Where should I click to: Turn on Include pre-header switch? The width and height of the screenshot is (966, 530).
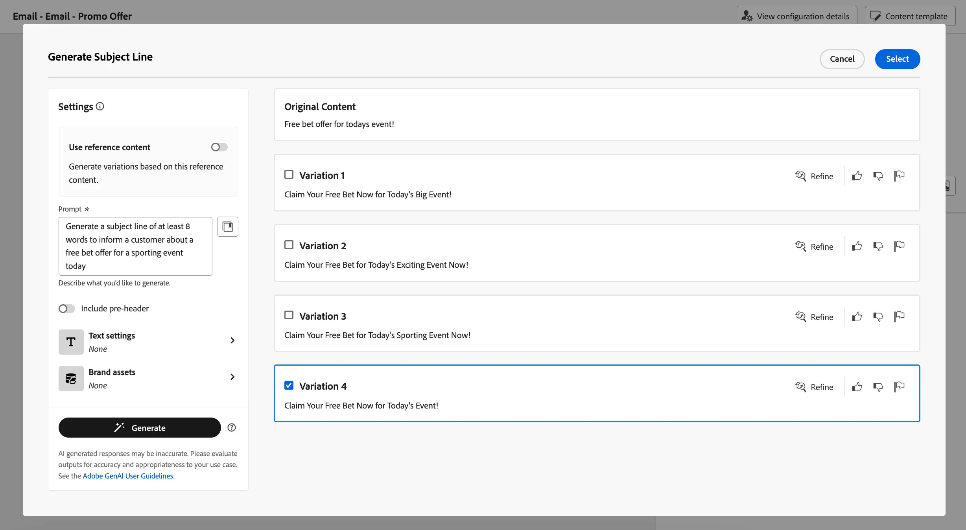(x=66, y=309)
